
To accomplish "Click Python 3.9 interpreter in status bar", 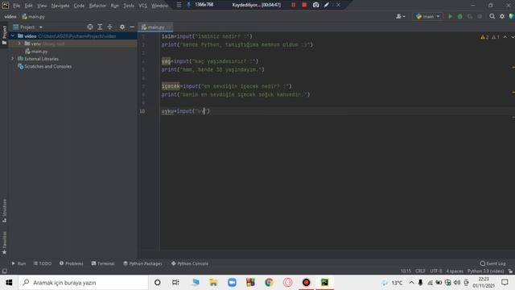I will pos(485,271).
